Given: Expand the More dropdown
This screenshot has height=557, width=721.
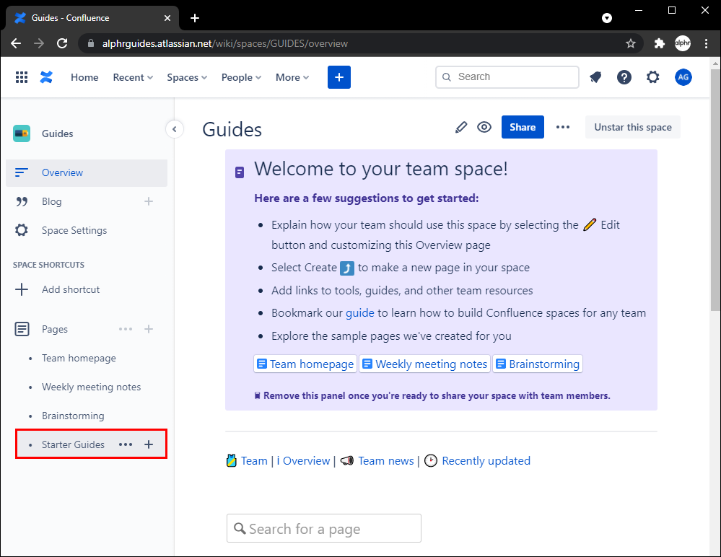Looking at the screenshot, I should coord(292,77).
